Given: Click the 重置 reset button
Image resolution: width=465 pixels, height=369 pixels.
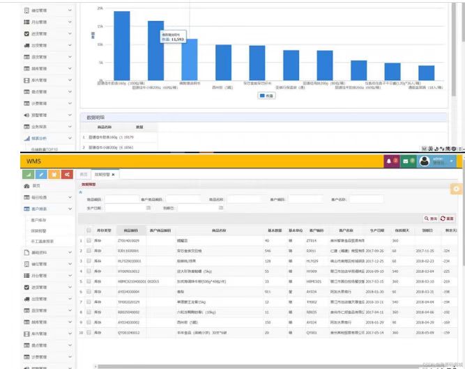Looking at the screenshot, I should coord(448,219).
